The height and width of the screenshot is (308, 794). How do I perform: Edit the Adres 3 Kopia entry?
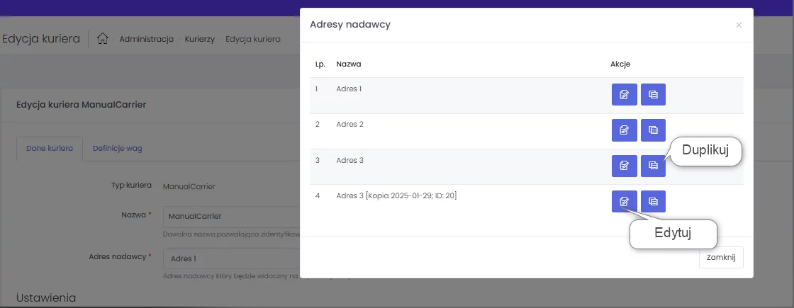coord(624,202)
